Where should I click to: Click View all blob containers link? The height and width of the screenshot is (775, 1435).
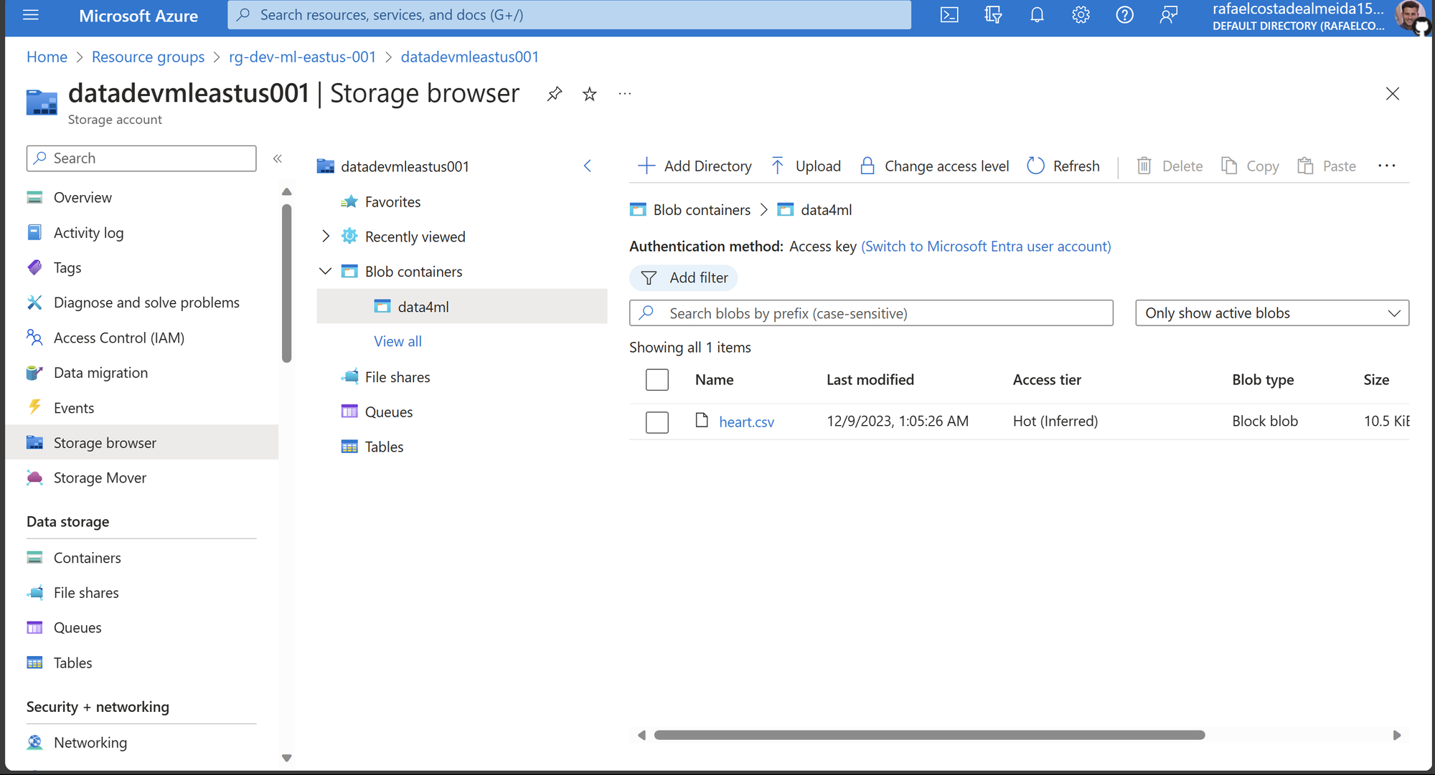(397, 340)
